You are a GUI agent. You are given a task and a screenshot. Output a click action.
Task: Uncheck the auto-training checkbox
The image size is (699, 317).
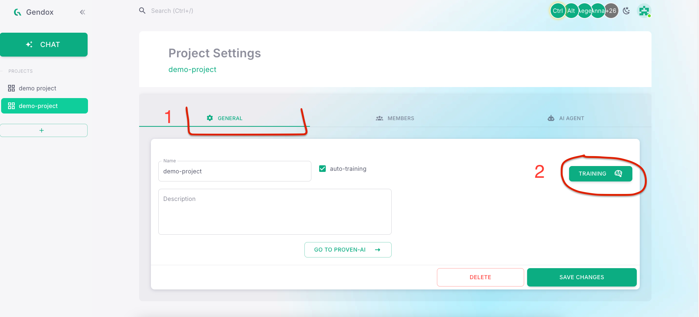pos(322,169)
